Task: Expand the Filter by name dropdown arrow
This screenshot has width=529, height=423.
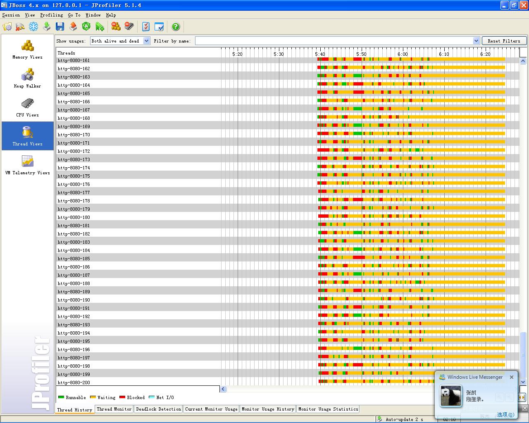Action: [476, 41]
